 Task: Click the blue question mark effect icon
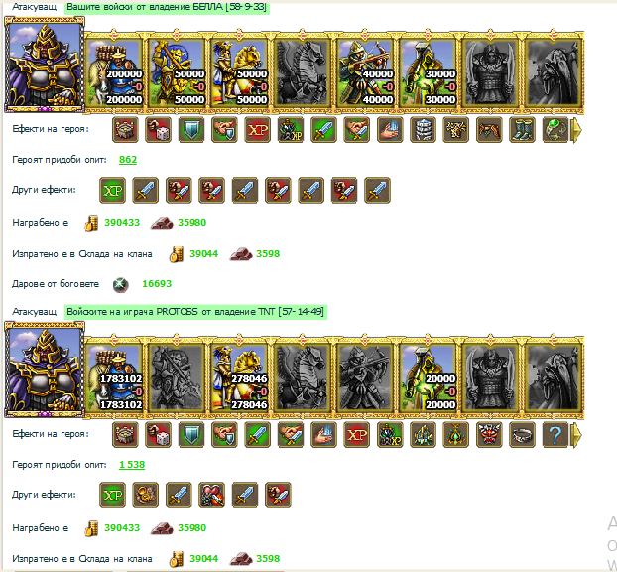(555, 435)
